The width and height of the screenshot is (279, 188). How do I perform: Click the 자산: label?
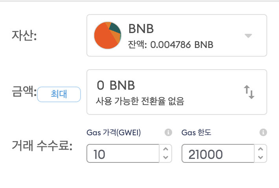tap(24, 35)
